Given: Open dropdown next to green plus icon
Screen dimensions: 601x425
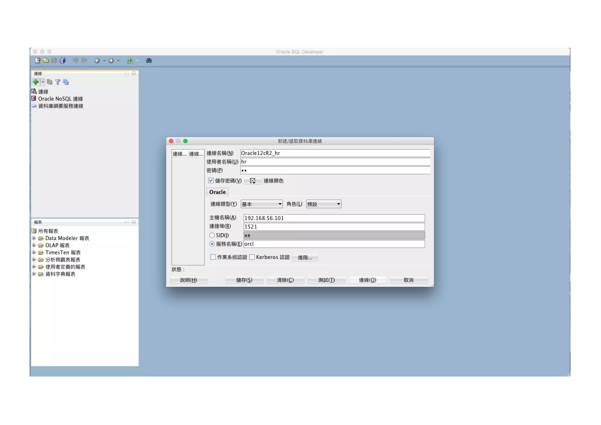Looking at the screenshot, I should point(43,82).
